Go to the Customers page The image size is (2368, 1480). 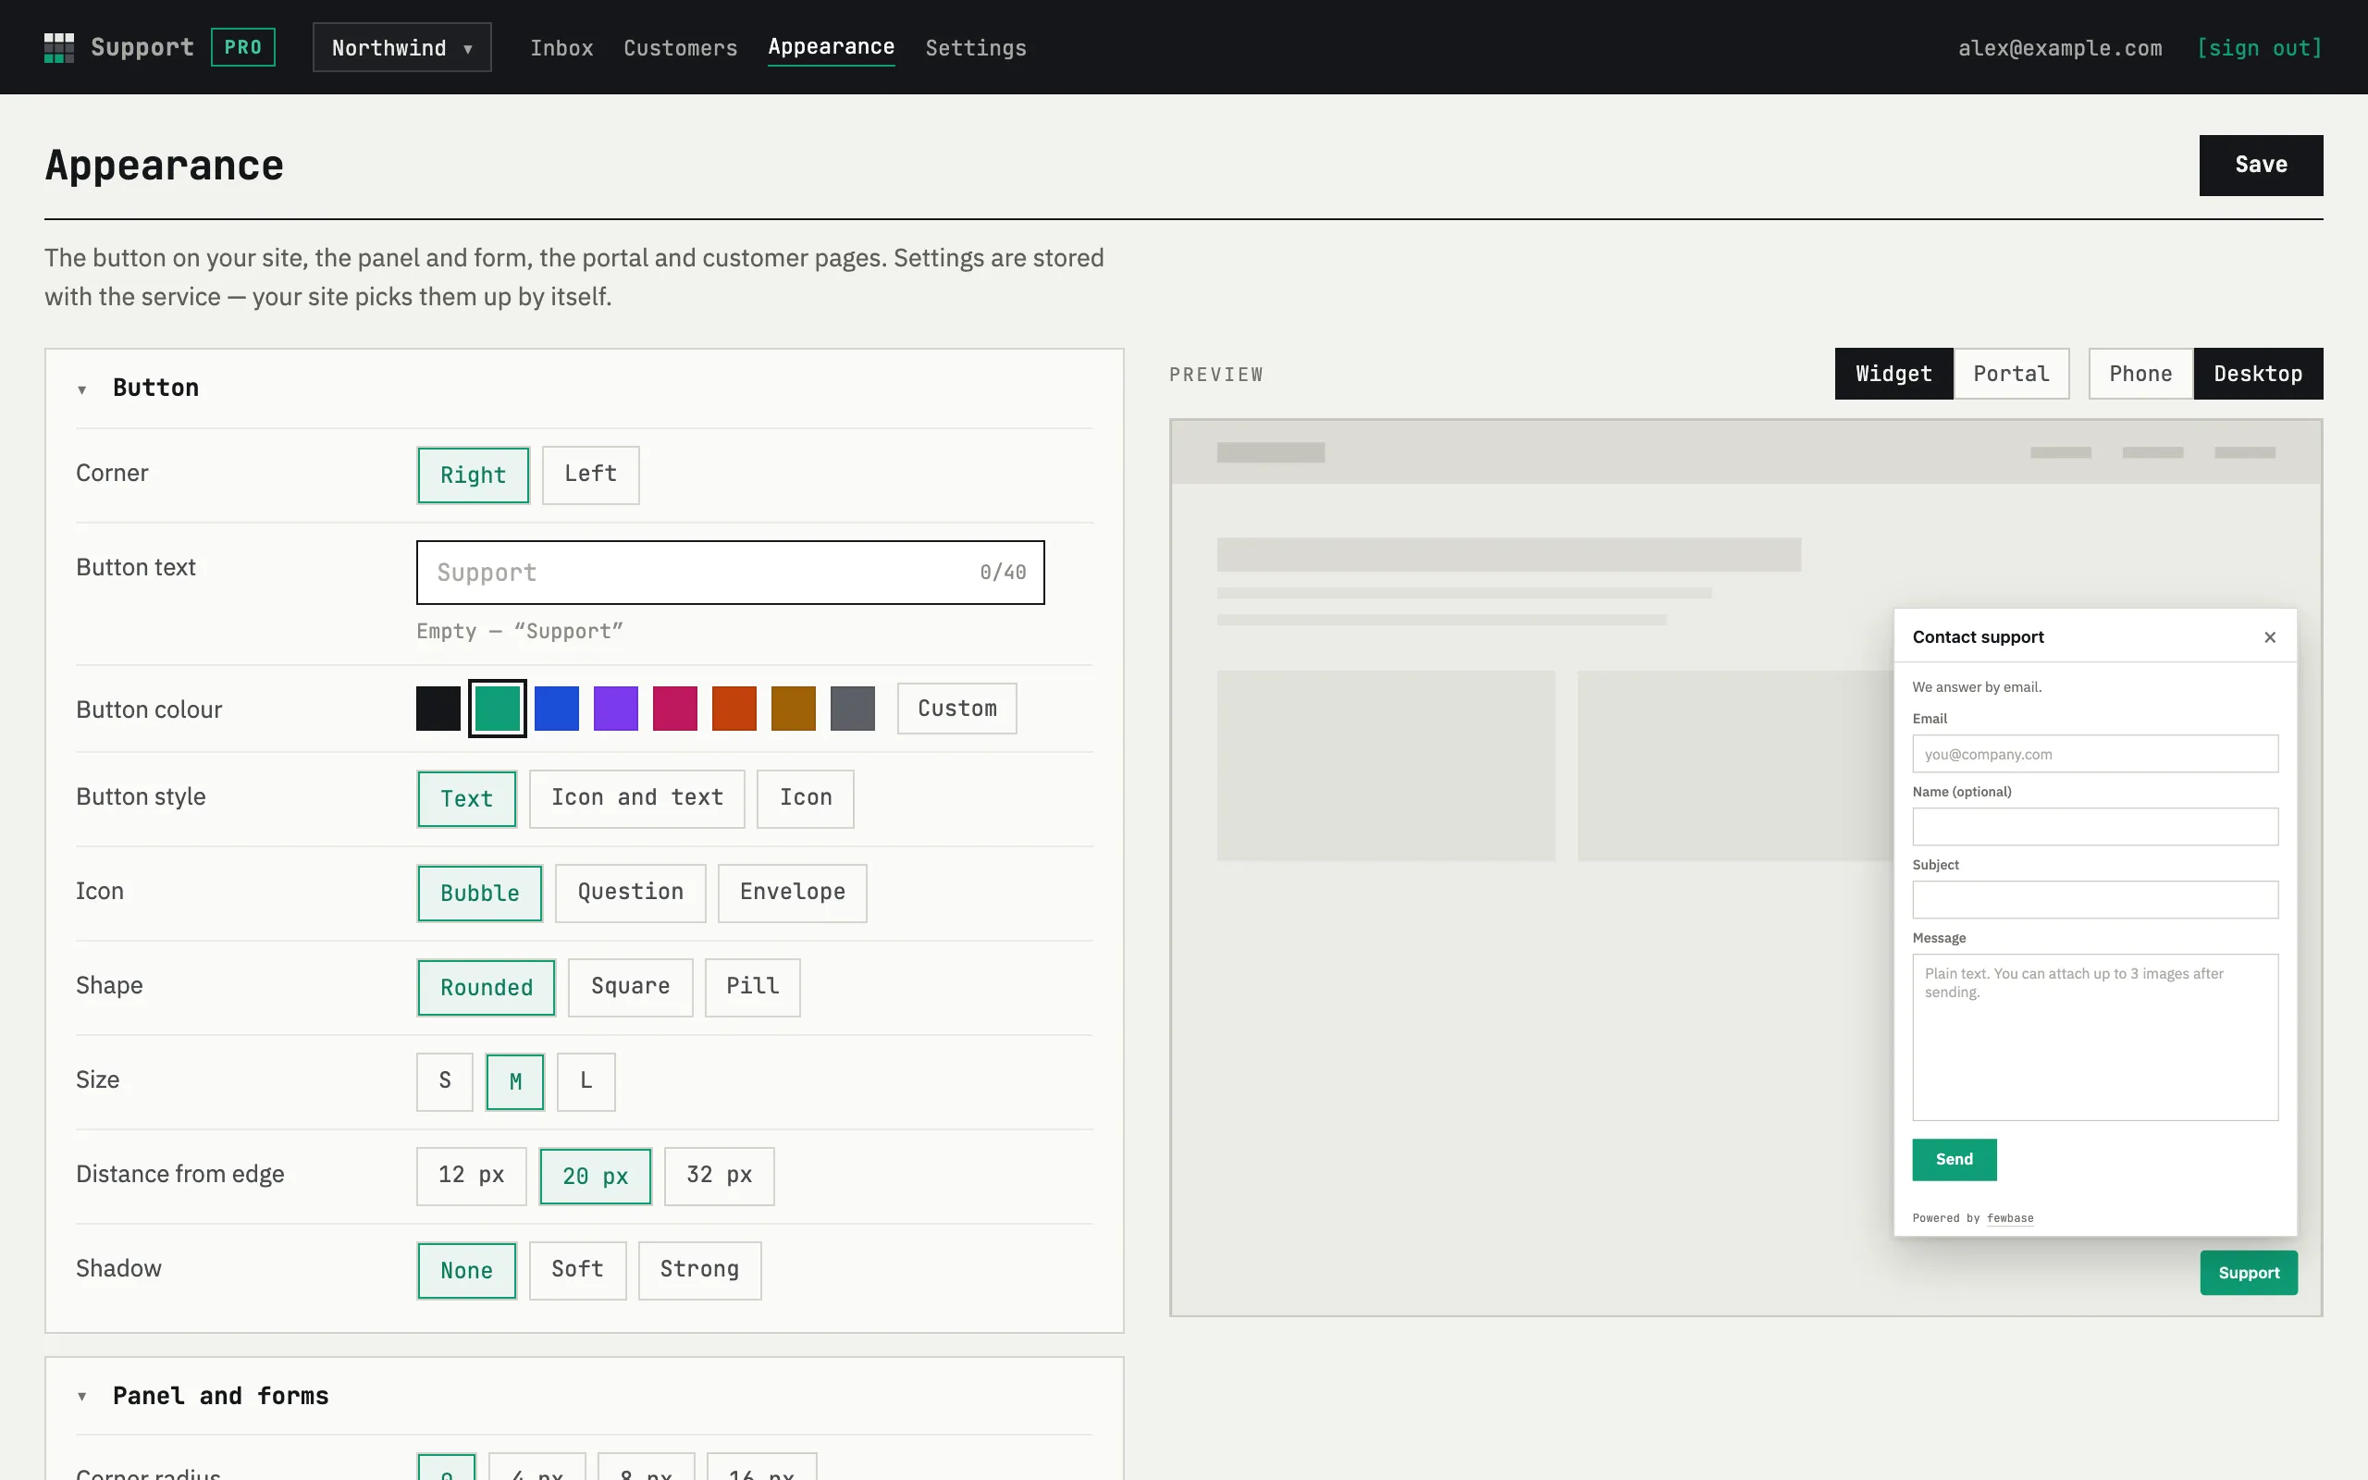point(680,48)
